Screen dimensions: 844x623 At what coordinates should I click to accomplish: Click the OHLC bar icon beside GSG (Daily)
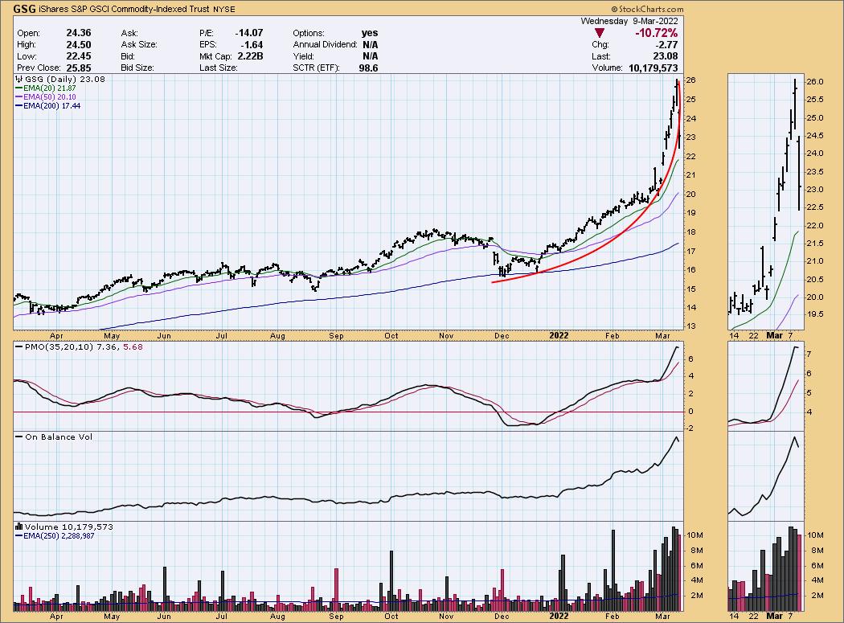pyautogui.click(x=19, y=79)
